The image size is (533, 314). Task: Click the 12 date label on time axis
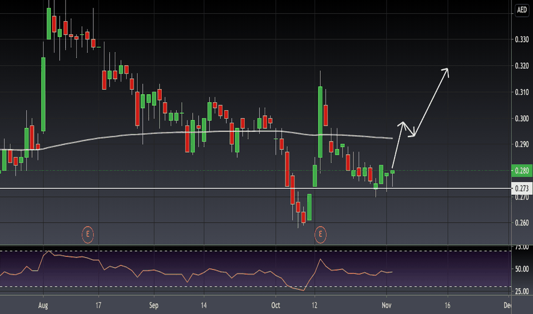(315, 305)
